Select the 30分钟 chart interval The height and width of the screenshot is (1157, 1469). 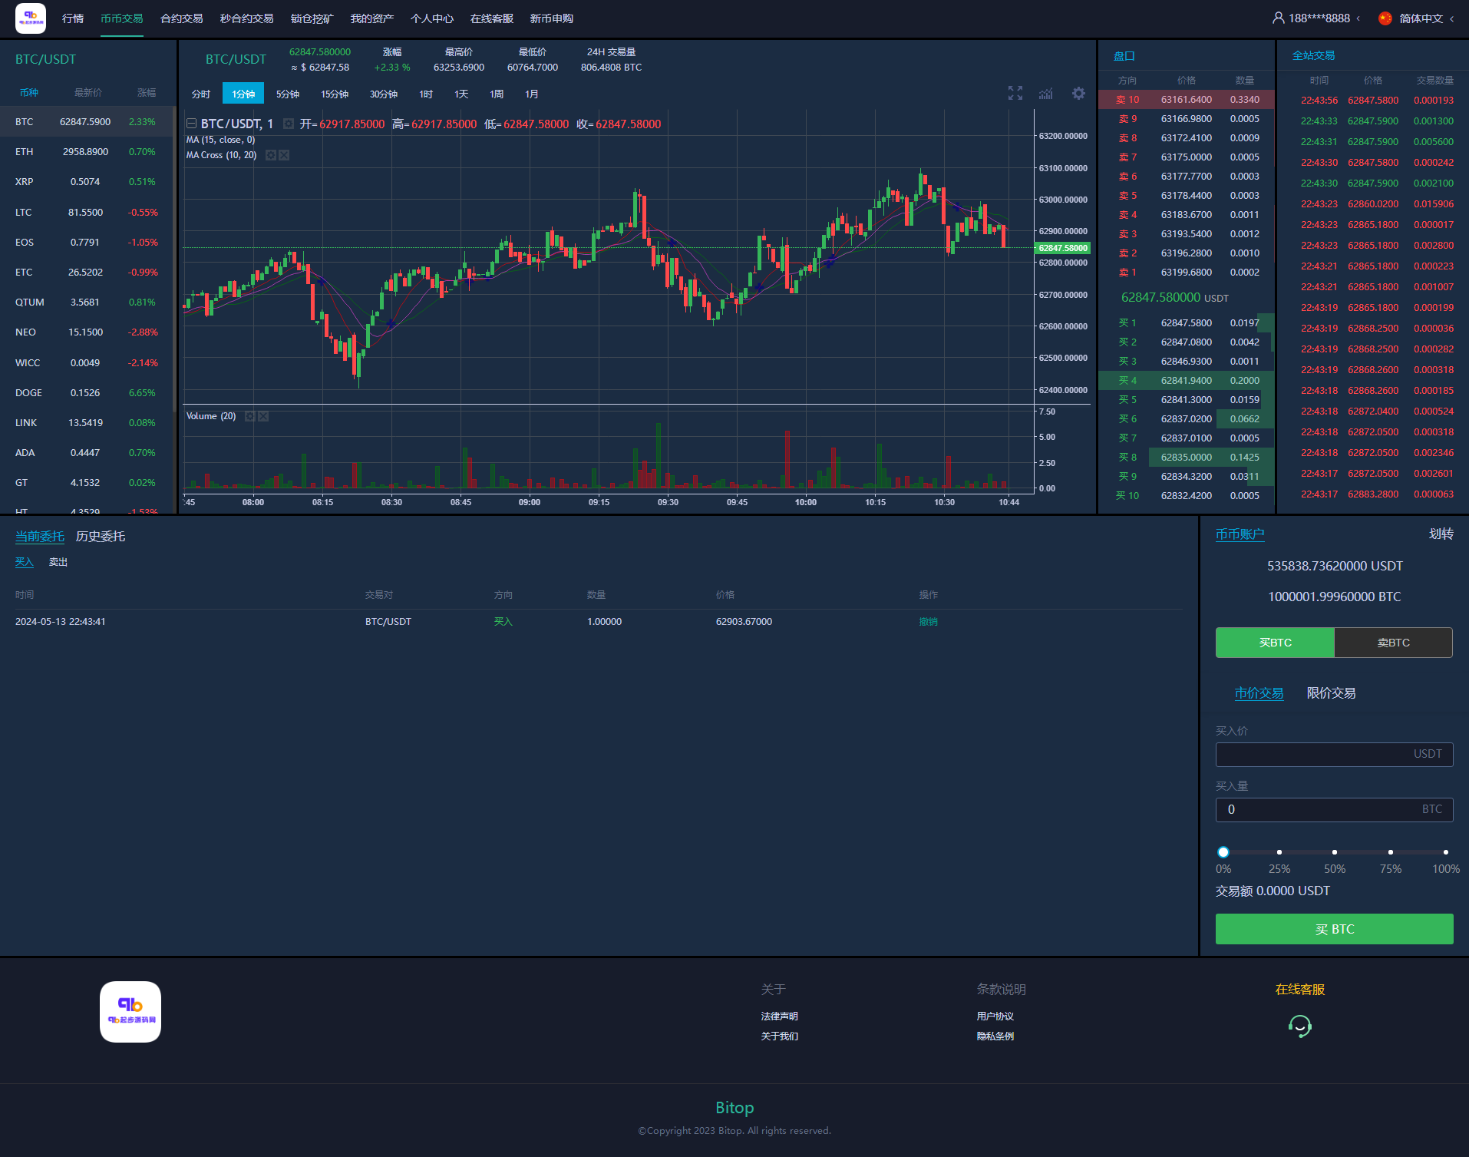pyautogui.click(x=384, y=94)
